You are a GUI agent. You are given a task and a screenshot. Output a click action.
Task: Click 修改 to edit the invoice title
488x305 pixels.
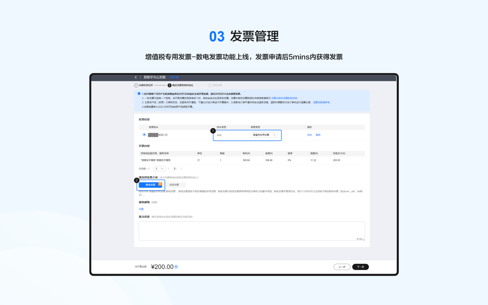(309, 135)
